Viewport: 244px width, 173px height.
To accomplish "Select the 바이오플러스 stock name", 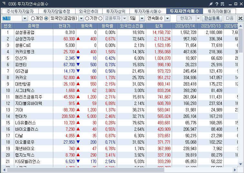I will [26, 129].
